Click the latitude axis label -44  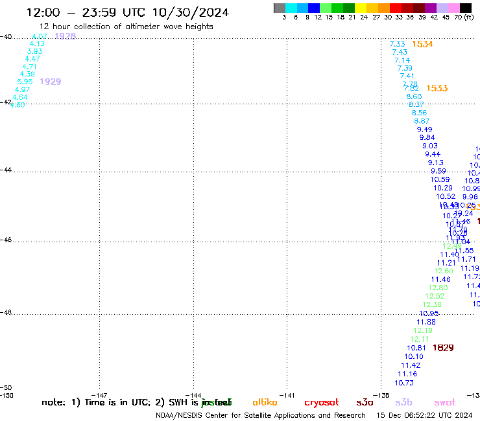(x=6, y=170)
